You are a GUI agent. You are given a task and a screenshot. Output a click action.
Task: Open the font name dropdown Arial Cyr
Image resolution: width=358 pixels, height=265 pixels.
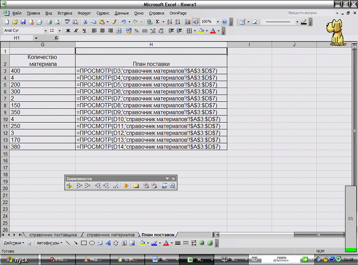(46, 31)
